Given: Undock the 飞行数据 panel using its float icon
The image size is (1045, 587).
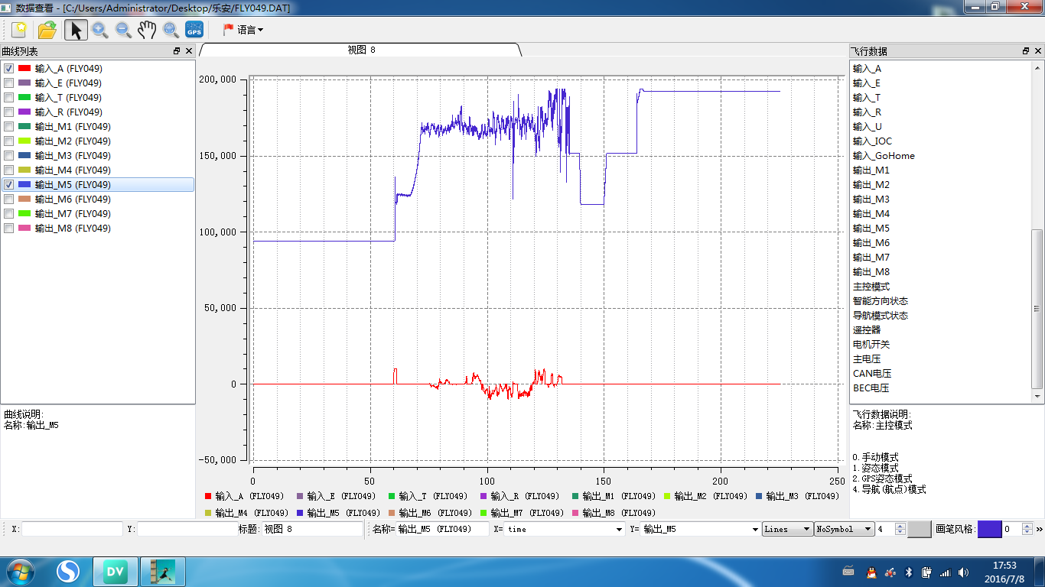Looking at the screenshot, I should click(x=1026, y=51).
